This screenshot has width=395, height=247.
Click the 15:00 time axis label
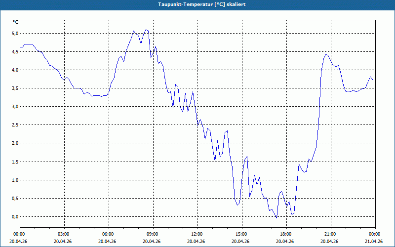242,234
